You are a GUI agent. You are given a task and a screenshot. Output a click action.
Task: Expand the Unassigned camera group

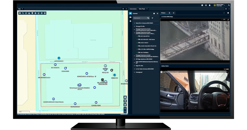(134, 72)
